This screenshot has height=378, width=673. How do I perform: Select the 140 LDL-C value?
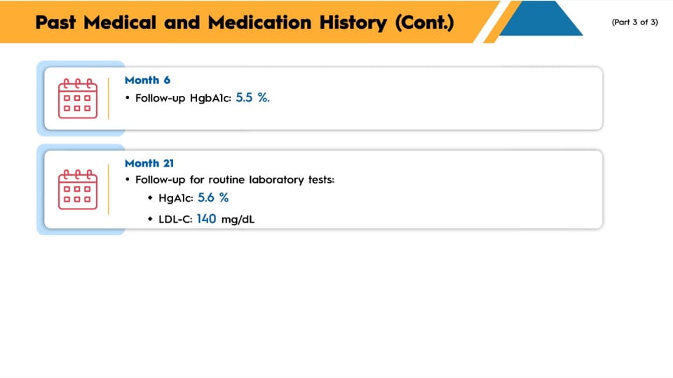click(206, 218)
